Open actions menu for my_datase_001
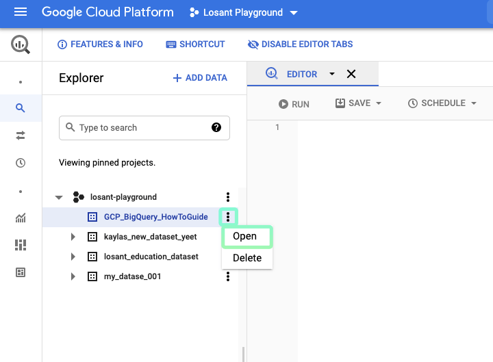This screenshot has height=362, width=493. tap(228, 276)
